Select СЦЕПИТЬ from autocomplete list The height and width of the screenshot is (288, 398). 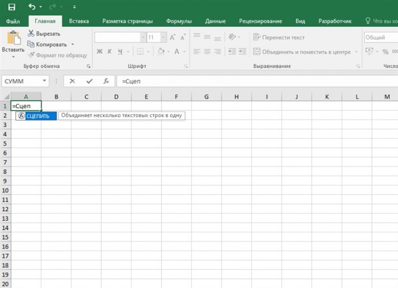[36, 116]
